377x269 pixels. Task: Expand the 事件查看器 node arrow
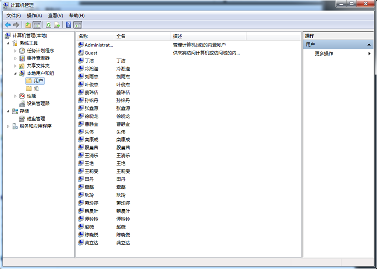(15, 58)
